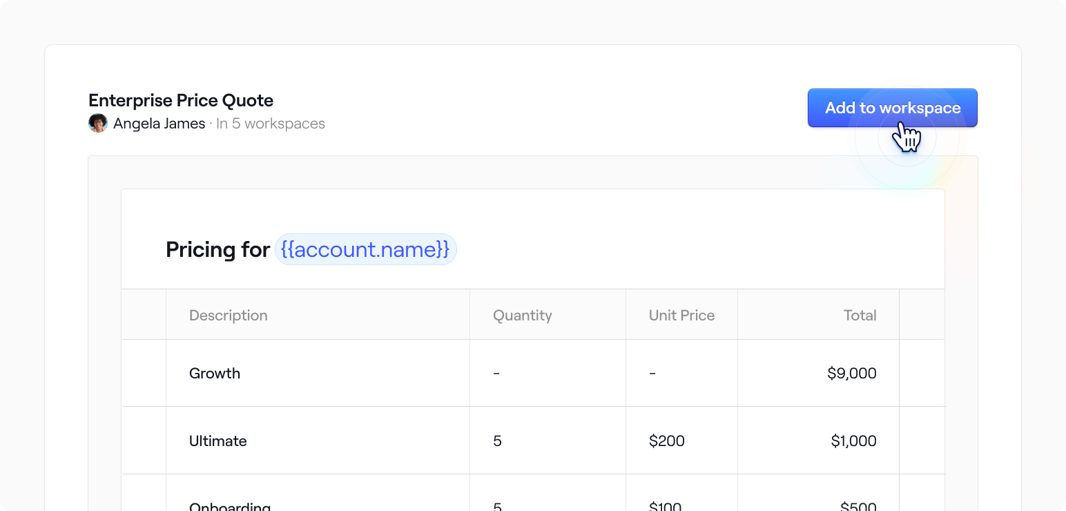This screenshot has height=511, width=1066.
Task: Select the Quantity column header
Action: pyautogui.click(x=522, y=315)
